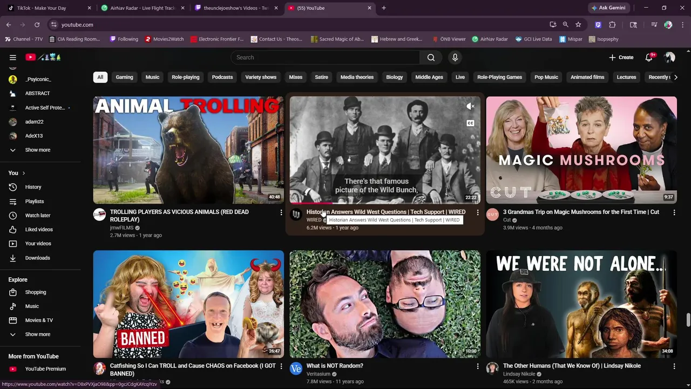The height and width of the screenshot is (389, 691).
Task: Open the Cut channel avatar
Action: tap(492, 214)
